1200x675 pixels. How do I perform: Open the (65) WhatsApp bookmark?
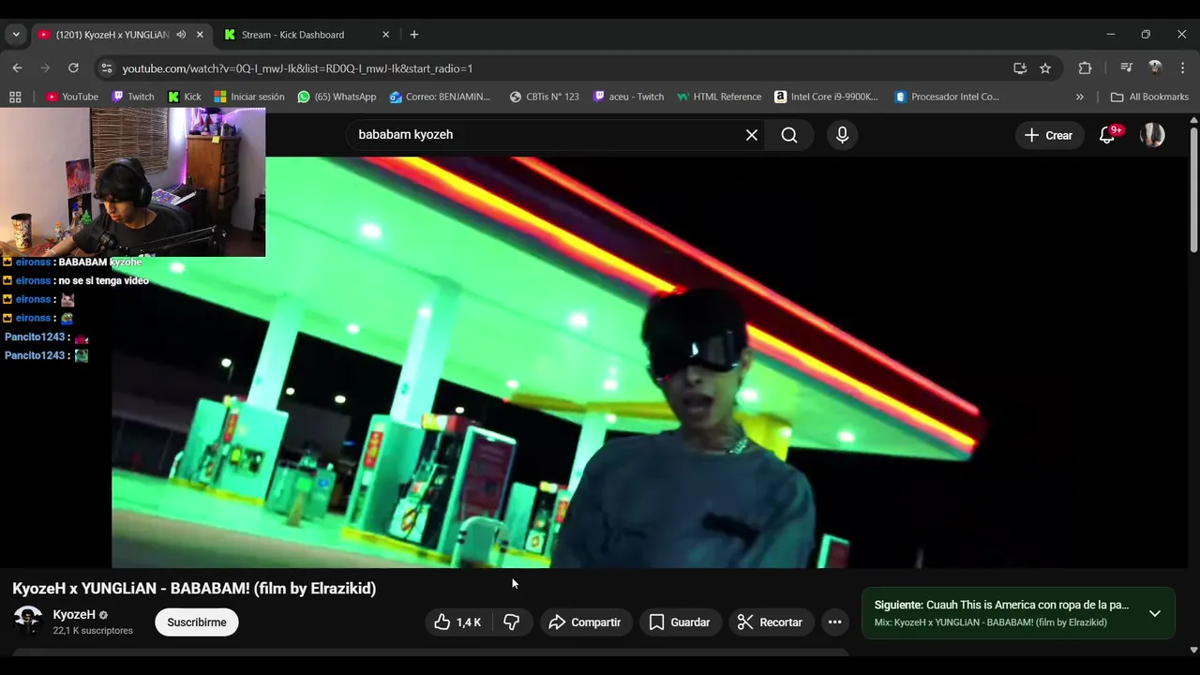(337, 97)
